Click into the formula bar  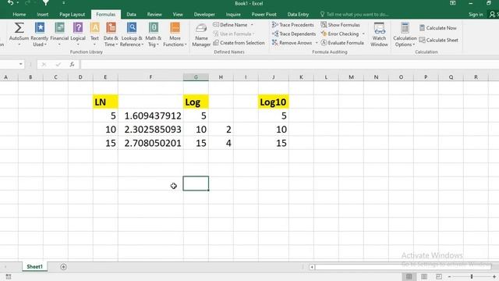289,64
